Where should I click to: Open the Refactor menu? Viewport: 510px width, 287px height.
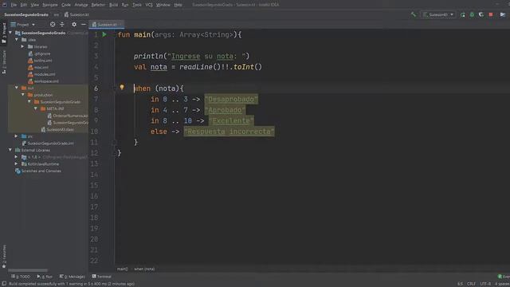point(98,5)
